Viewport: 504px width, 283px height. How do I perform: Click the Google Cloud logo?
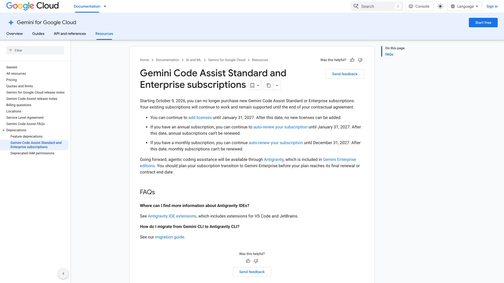(32, 6)
